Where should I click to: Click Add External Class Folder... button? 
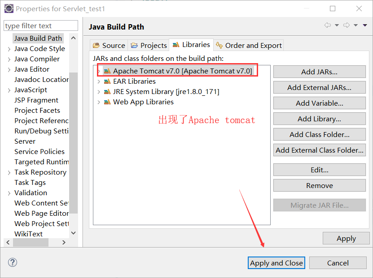[319, 150]
